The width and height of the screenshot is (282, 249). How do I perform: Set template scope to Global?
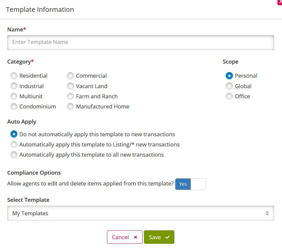229,86
